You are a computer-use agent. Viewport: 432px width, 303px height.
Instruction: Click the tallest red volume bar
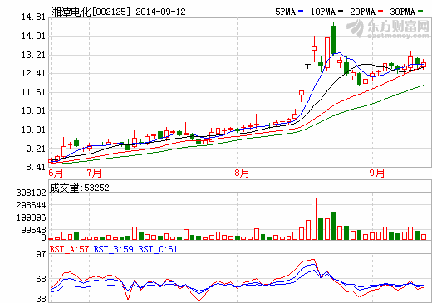click(314, 219)
